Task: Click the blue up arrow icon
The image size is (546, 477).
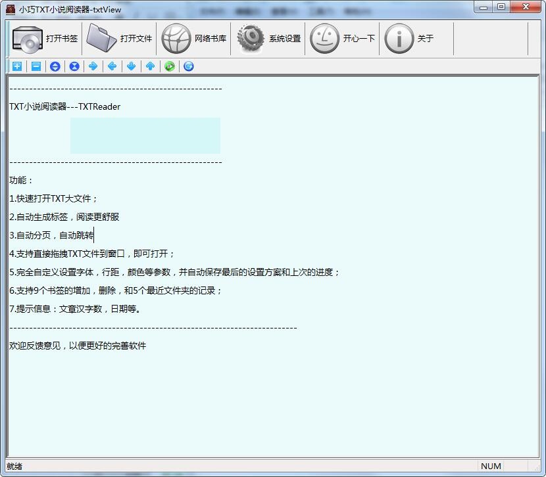Action: (x=151, y=66)
